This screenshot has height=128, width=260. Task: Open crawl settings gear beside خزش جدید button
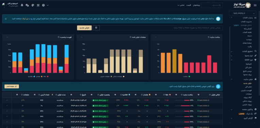pos(96,28)
